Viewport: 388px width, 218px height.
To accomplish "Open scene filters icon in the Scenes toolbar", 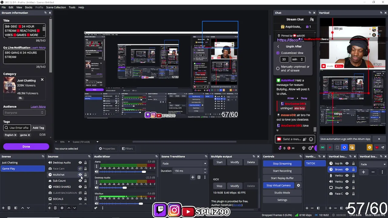I will 16,208.
